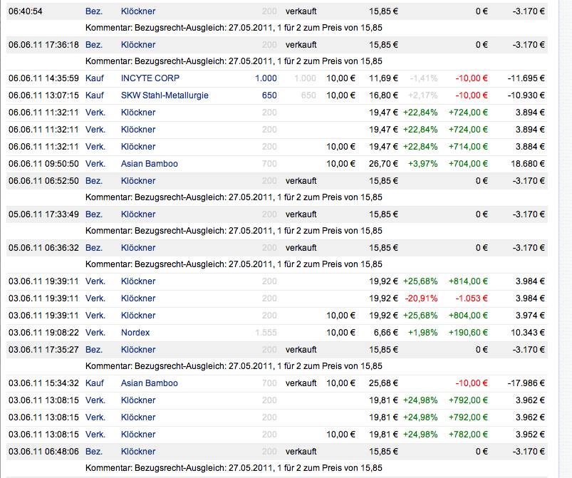
Task: Open Asian Bamboo in the 15:34:32 purchase row
Action: point(149,383)
